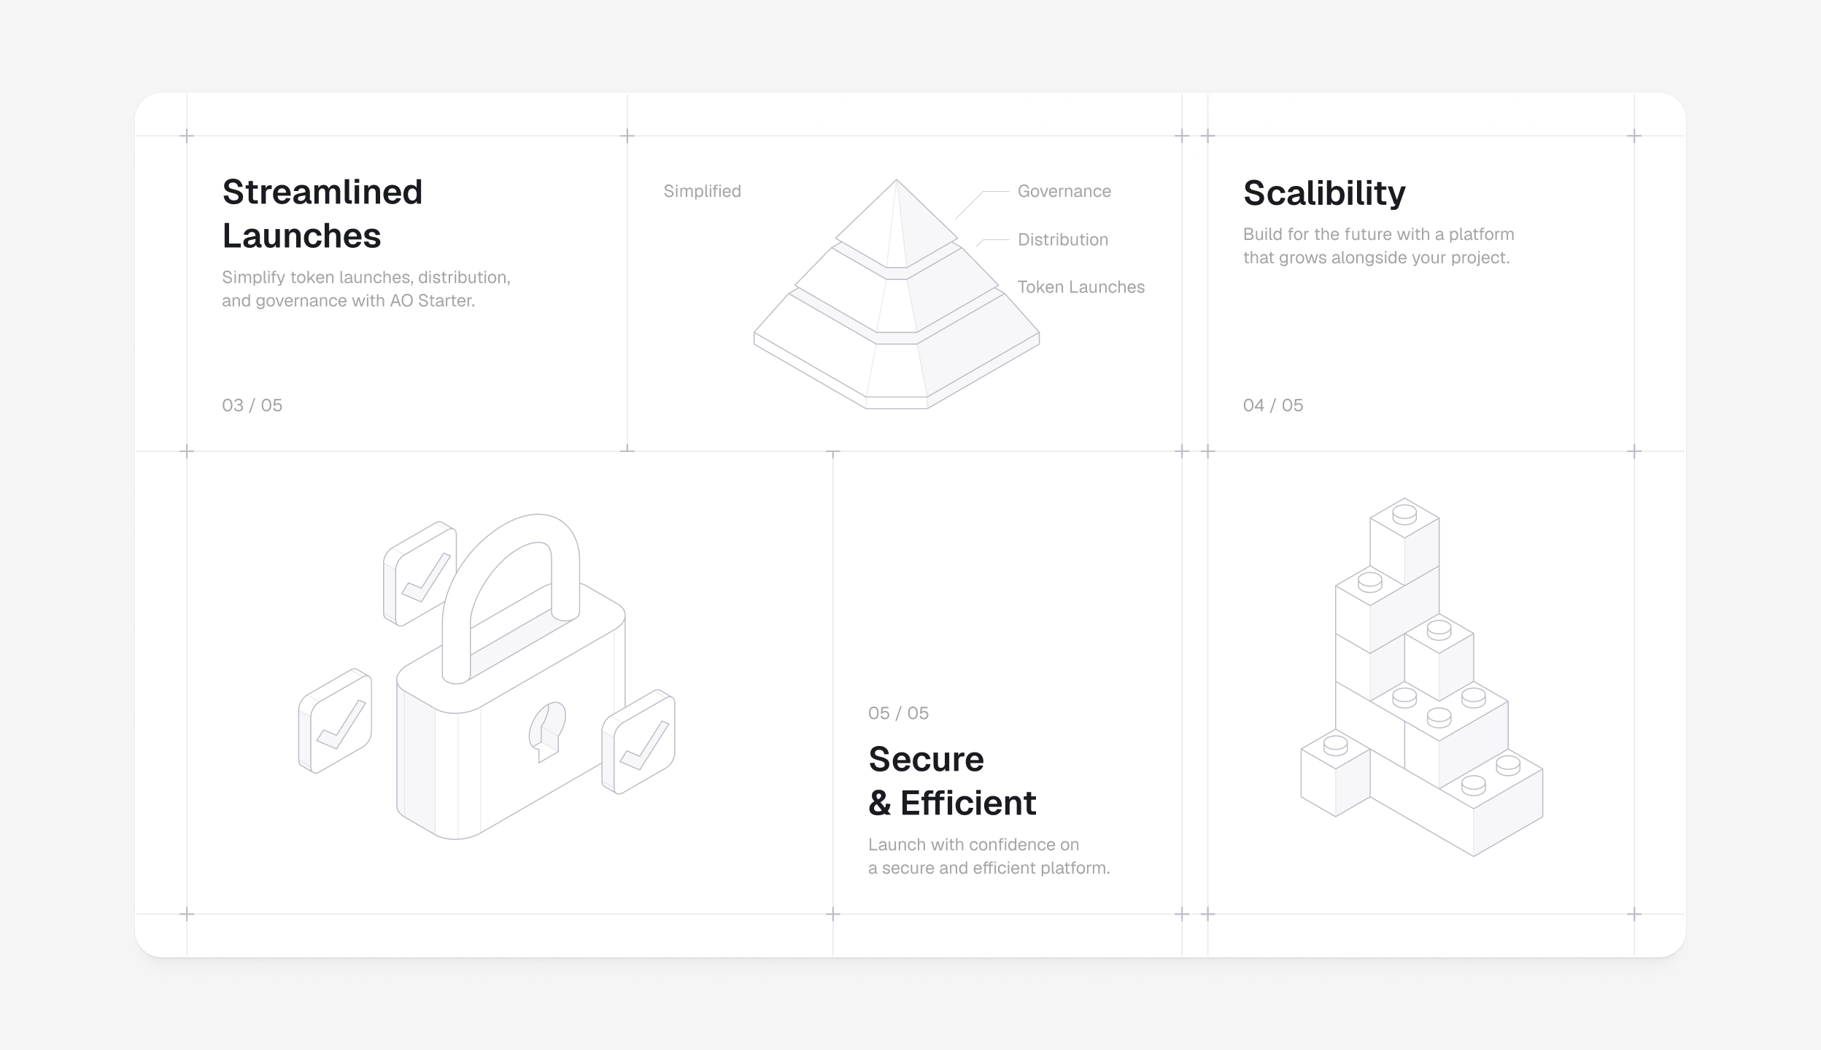Viewport: 1821px width, 1050px height.
Task: Click the pyramid's top tier
Action: tap(896, 230)
